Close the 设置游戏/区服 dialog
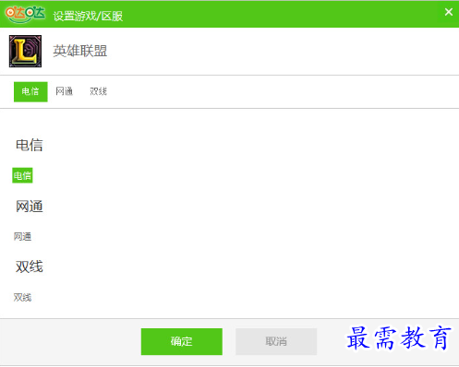 click(x=449, y=12)
